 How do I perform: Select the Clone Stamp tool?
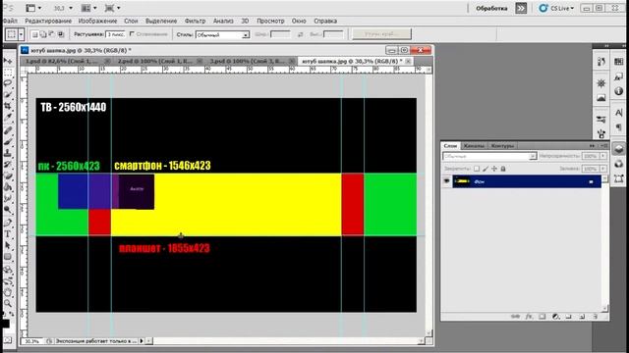pos(8,153)
